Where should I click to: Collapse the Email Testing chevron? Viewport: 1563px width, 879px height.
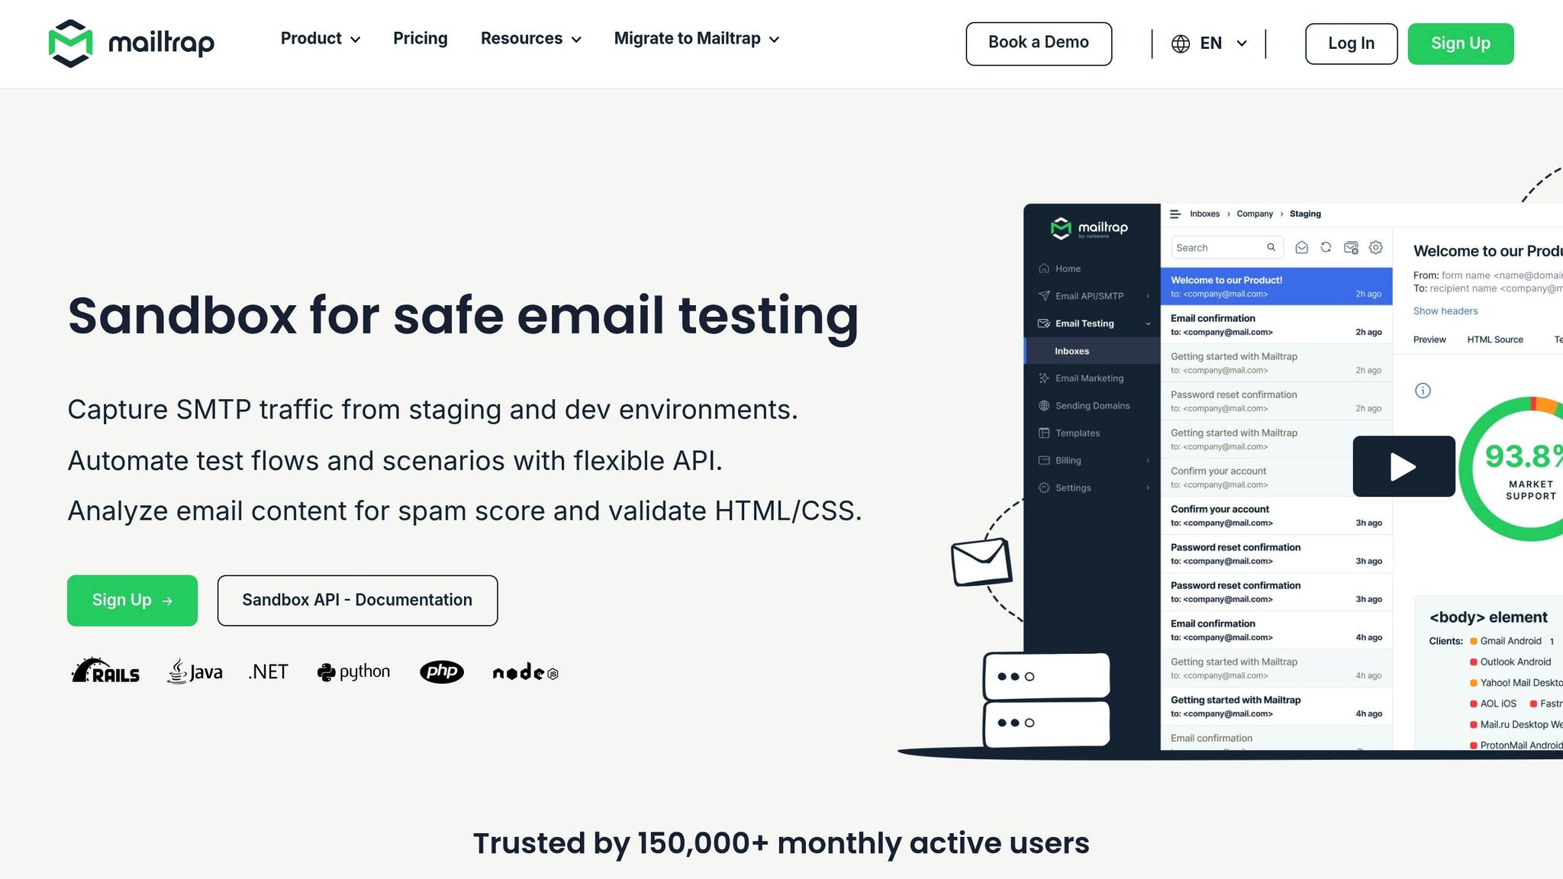point(1148,324)
